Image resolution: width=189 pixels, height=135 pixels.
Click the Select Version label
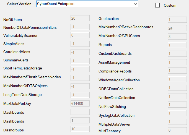click(x=19, y=4)
